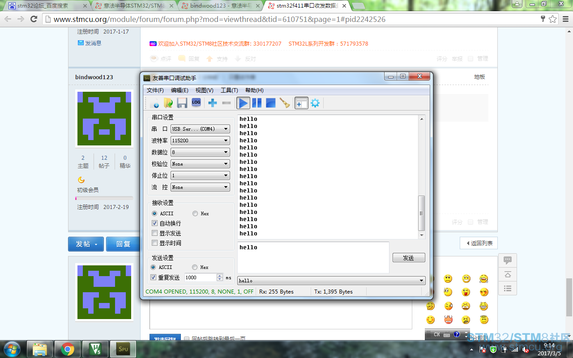This screenshot has width=573, height=358.
Task: Click the 返回列表 link
Action: 479,243
